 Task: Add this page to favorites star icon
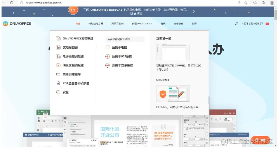246,3
